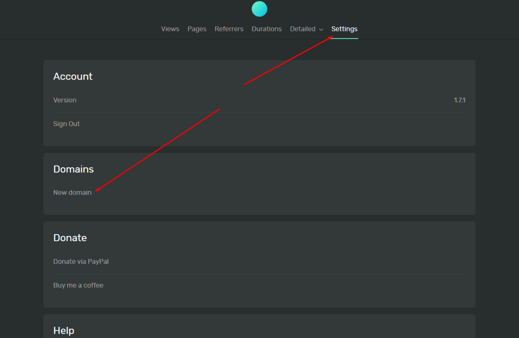Show the Durations tab
Viewport: 519px width, 338px height.
[267, 29]
